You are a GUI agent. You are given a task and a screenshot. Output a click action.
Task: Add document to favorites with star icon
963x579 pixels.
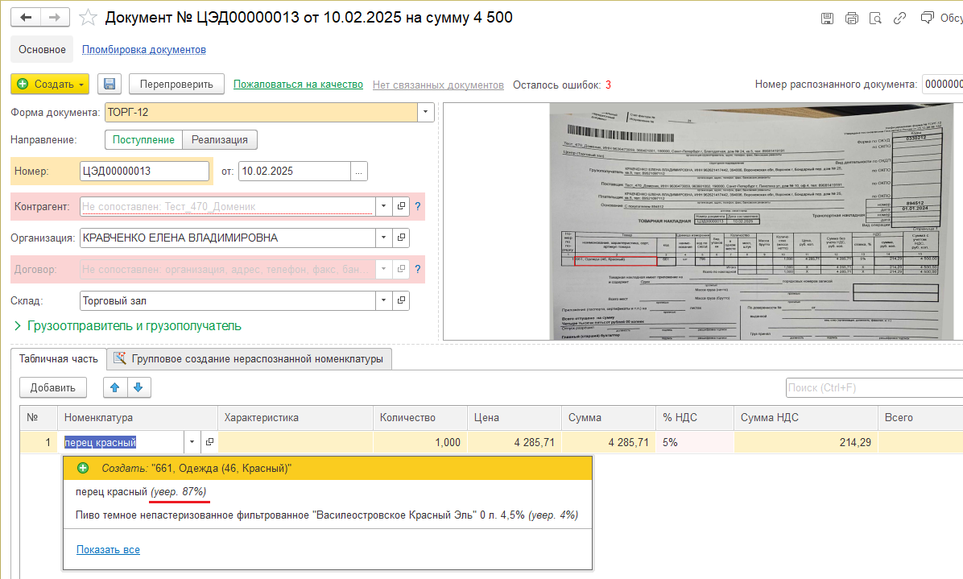pos(89,18)
